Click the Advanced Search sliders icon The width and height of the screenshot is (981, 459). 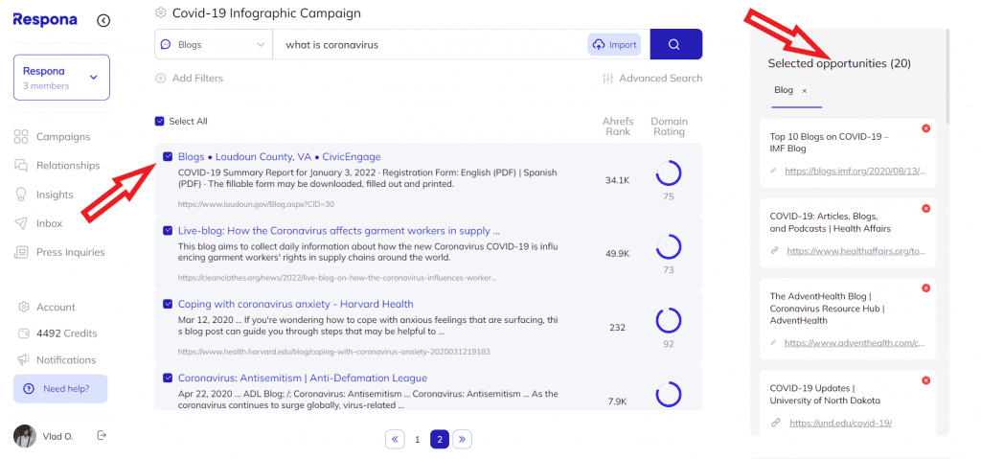coord(607,79)
